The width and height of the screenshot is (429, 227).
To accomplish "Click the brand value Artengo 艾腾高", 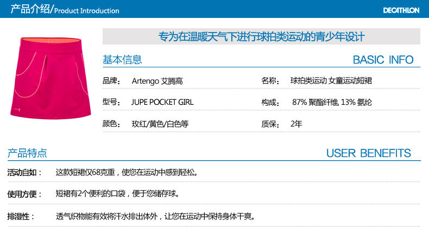I will [157, 81].
